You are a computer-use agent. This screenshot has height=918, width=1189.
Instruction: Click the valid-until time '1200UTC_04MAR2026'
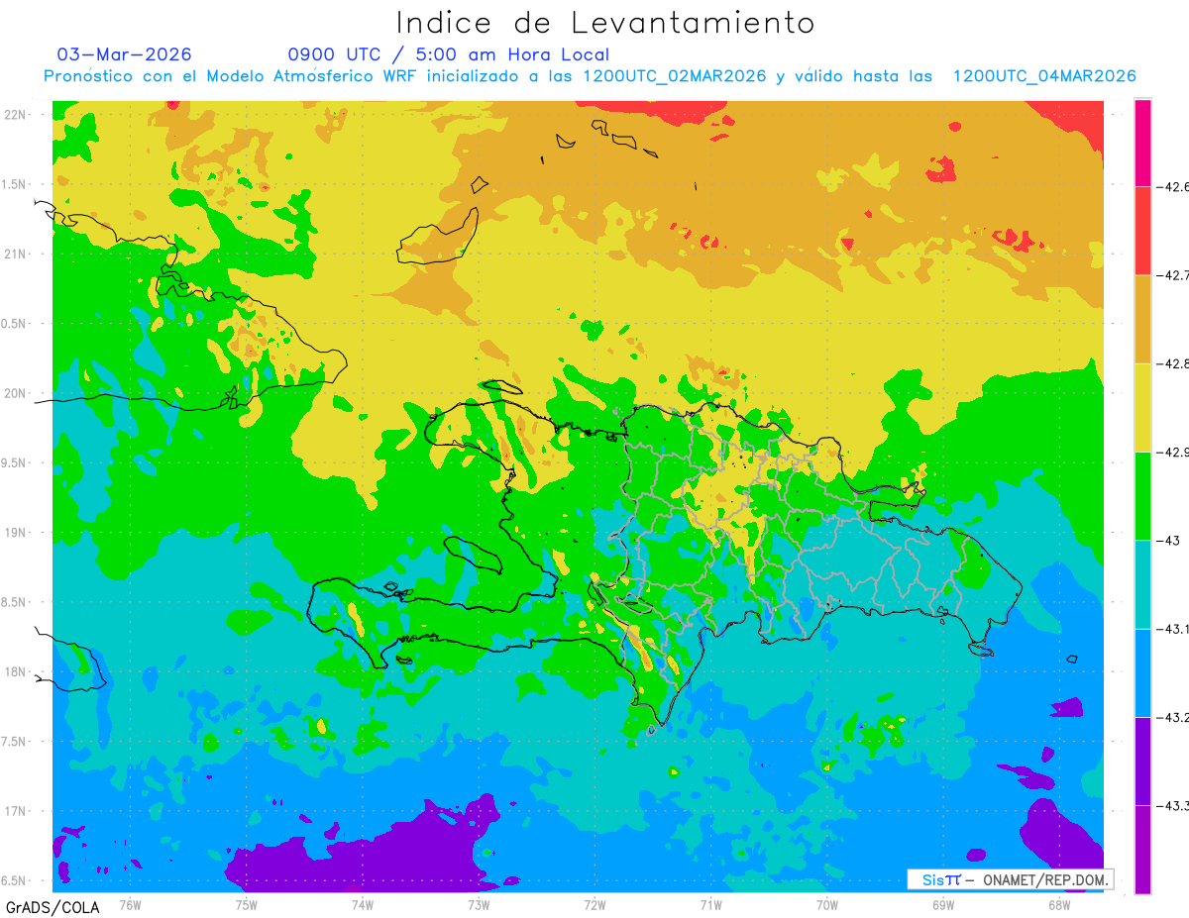1044,76
